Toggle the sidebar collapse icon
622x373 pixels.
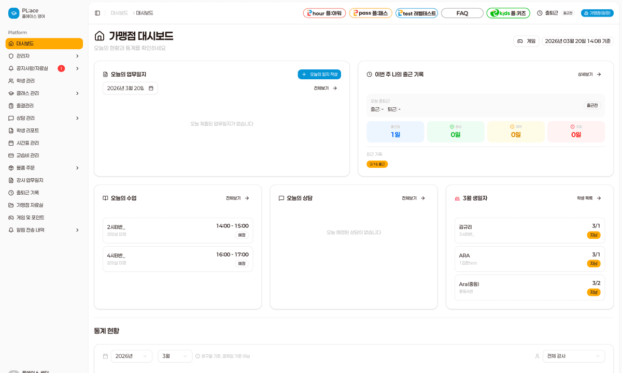click(x=97, y=13)
